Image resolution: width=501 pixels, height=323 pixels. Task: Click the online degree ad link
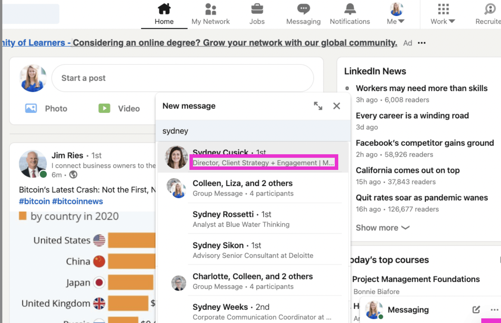[x=235, y=43]
